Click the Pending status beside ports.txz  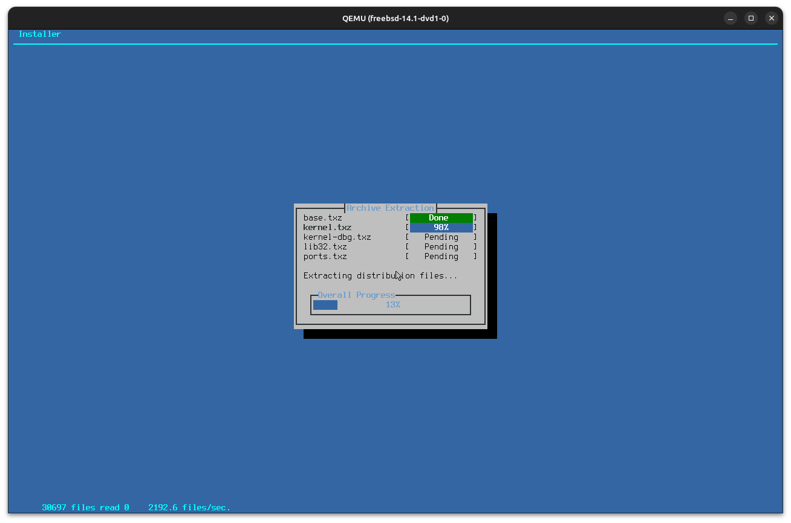(441, 257)
